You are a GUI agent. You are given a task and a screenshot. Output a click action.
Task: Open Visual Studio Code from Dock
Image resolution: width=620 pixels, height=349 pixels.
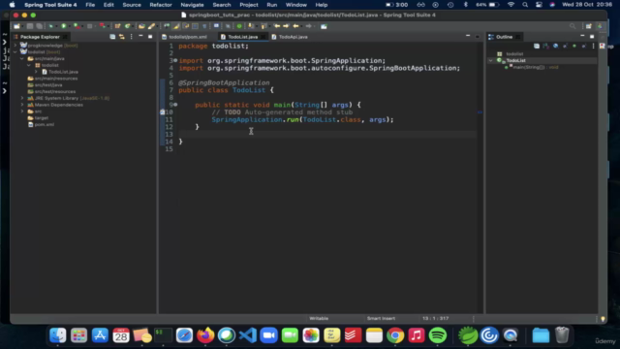[248, 335]
